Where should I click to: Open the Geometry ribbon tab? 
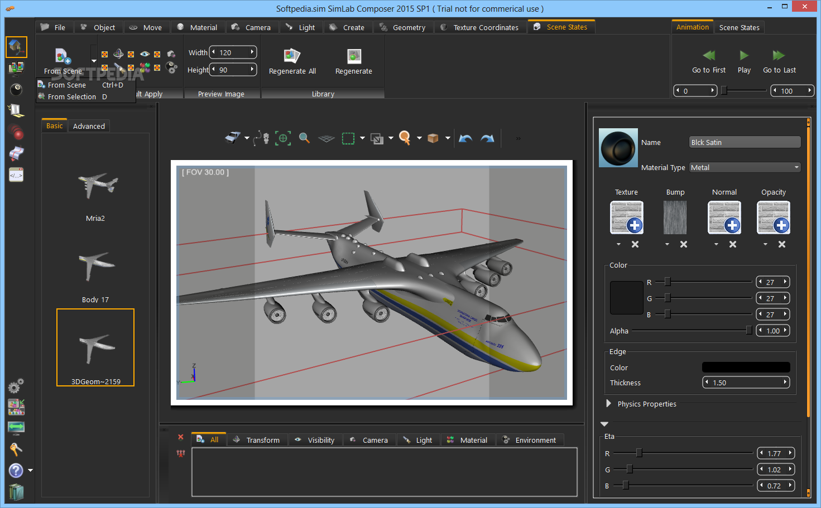point(402,27)
